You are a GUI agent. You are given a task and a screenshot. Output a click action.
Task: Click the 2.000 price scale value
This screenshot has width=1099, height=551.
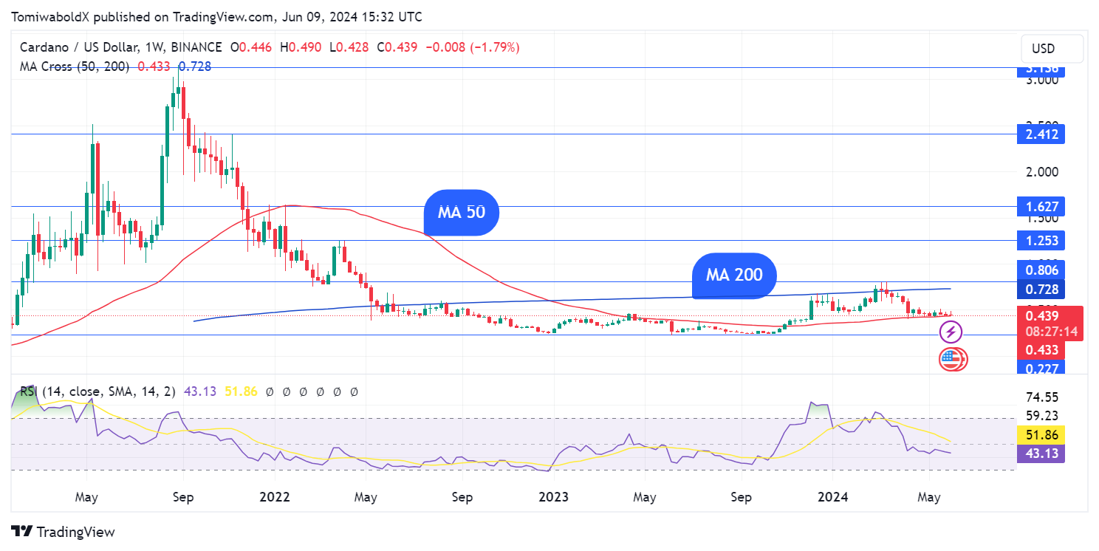pos(1043,171)
